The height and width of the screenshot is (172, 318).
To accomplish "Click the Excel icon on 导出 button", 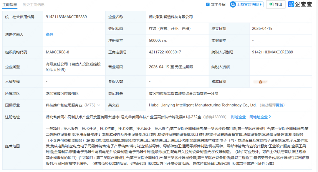I will 271,4.
